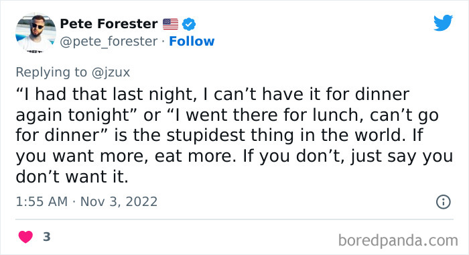Click the words "stupidest thing in the world"
This screenshot has height=255, width=469.
(x=284, y=135)
